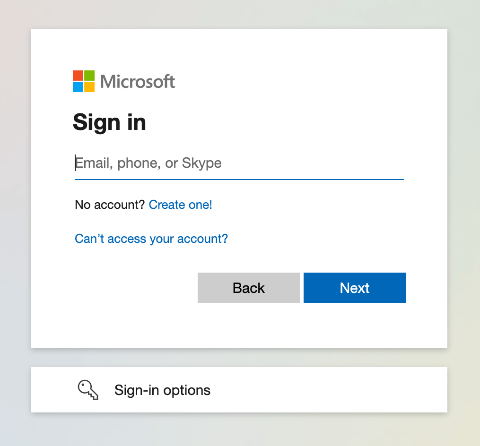Image resolution: width=480 pixels, height=446 pixels.
Task: Click the Microsoft wordmark text
Action: 138,82
